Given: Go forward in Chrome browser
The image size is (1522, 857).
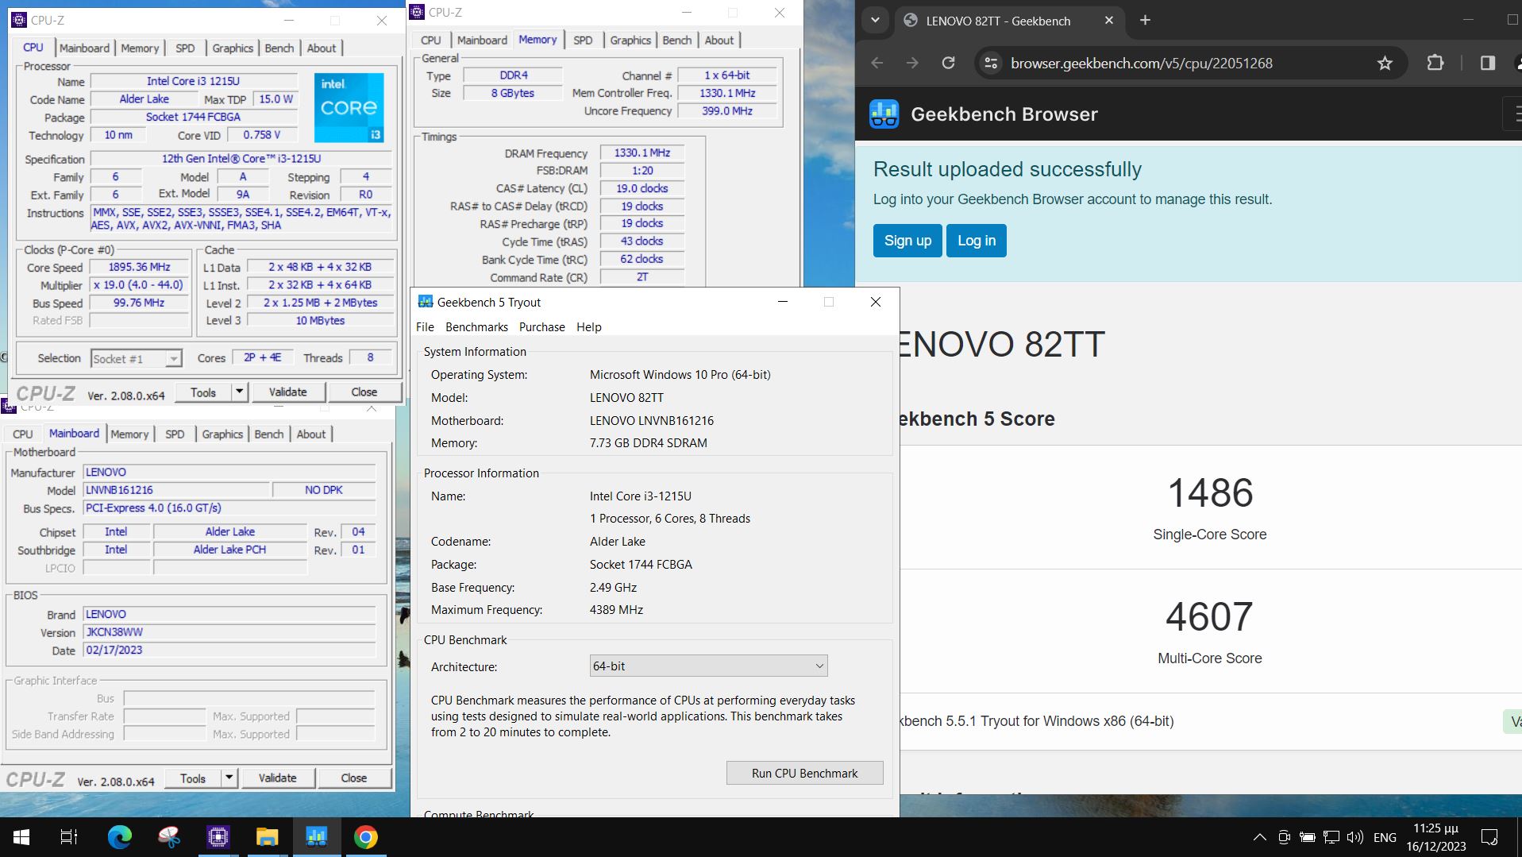Looking at the screenshot, I should (x=912, y=63).
